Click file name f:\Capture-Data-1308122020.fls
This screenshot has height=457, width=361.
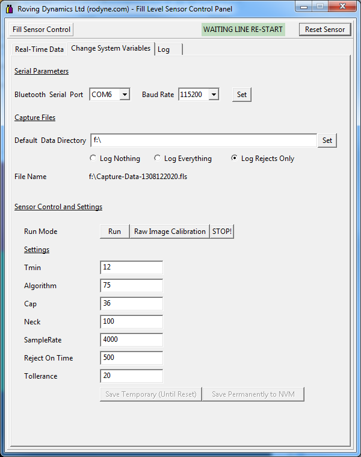click(x=138, y=177)
